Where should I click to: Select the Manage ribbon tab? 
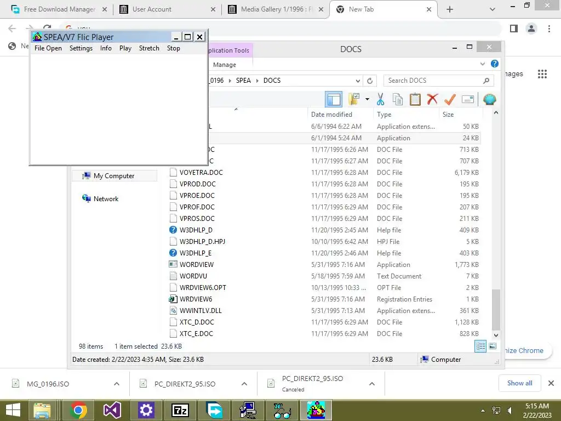(224, 65)
